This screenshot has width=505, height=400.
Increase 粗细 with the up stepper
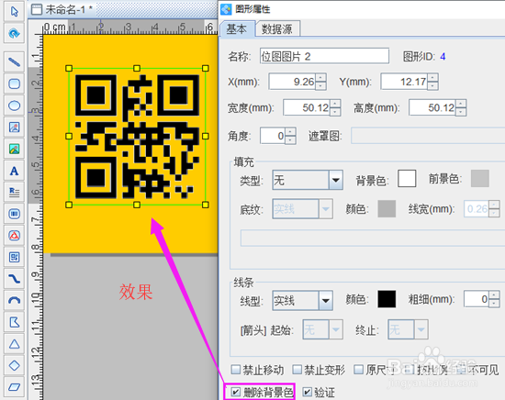click(494, 295)
